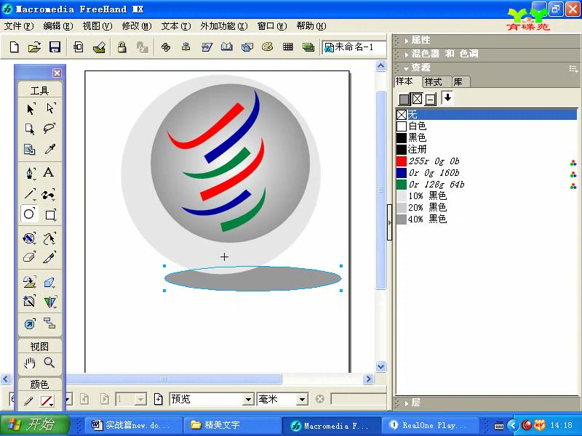Expand the 属性 panel
The image size is (582, 436).
tap(407, 41)
